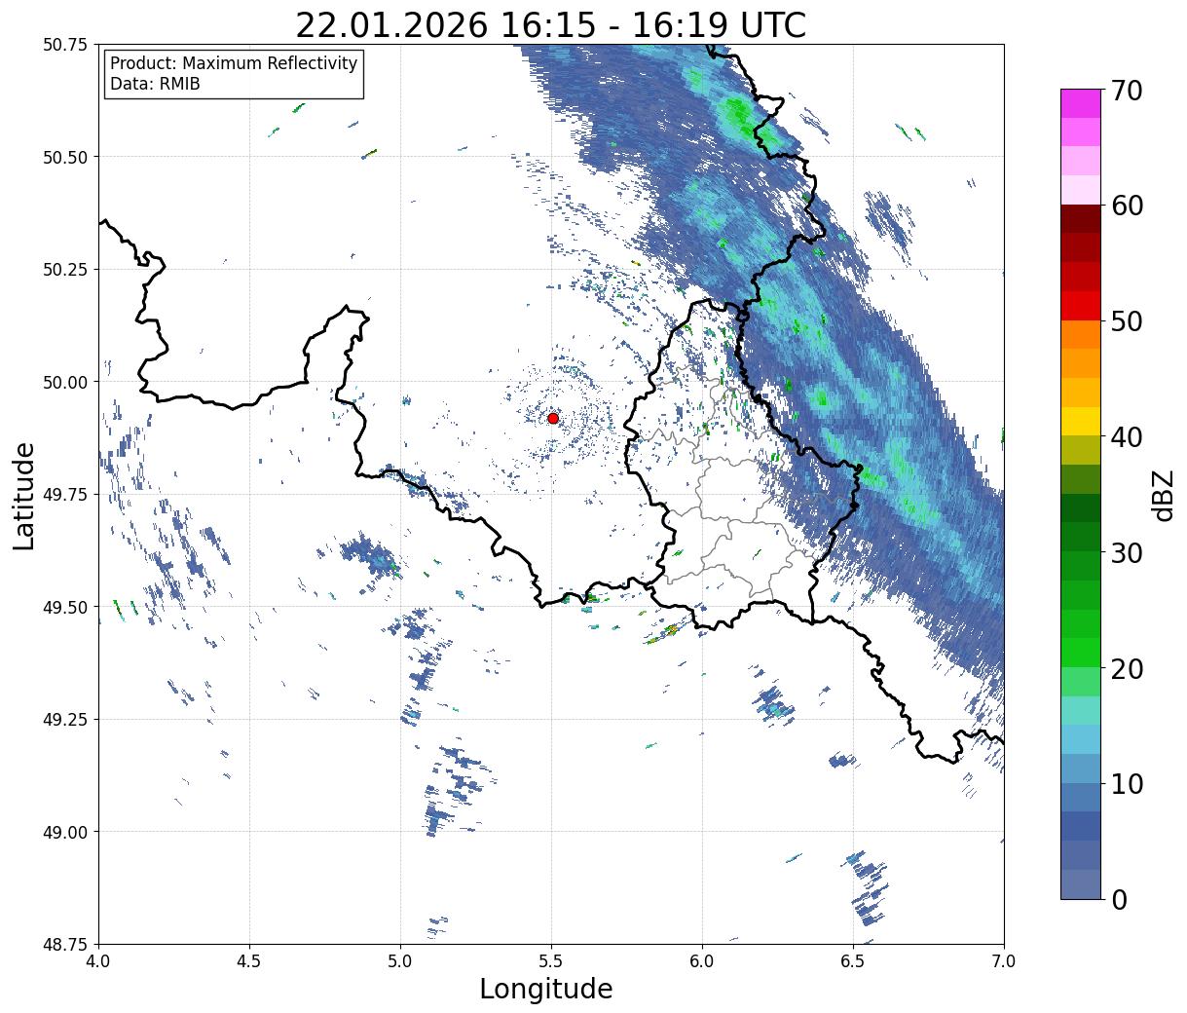Click the 50.75 latitude tick label
Screen dimensions: 1187x1013
point(65,45)
